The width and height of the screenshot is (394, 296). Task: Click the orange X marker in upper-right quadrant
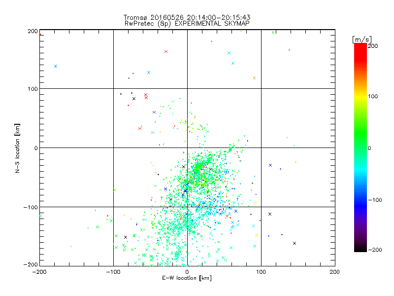[x=254, y=78]
